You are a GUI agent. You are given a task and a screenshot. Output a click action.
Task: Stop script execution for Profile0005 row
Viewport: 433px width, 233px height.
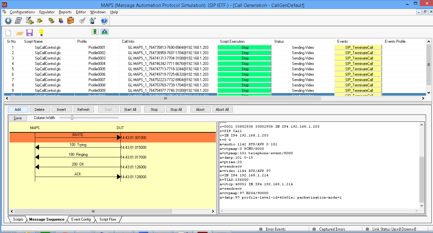click(244, 69)
